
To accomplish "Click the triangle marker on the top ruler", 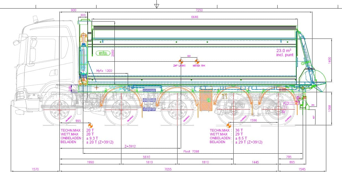I will [157, 6].
